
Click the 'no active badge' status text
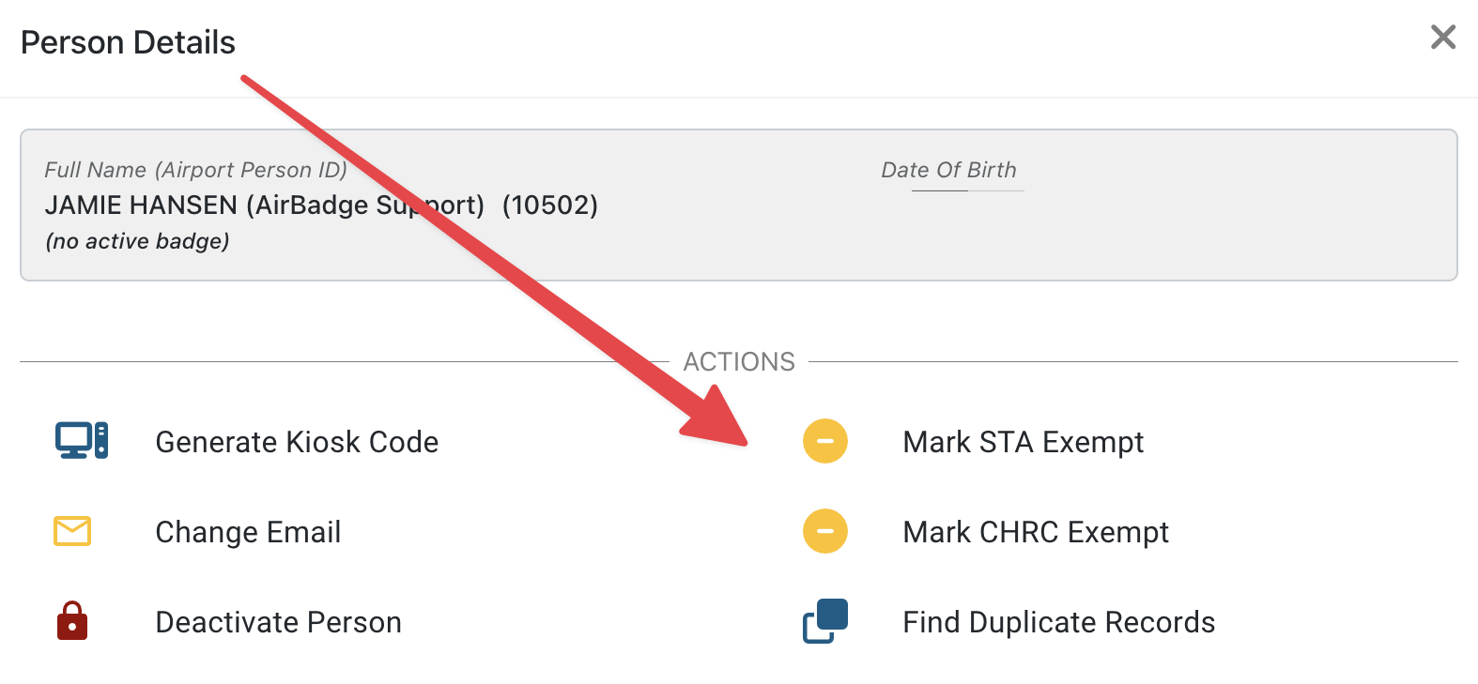click(137, 241)
